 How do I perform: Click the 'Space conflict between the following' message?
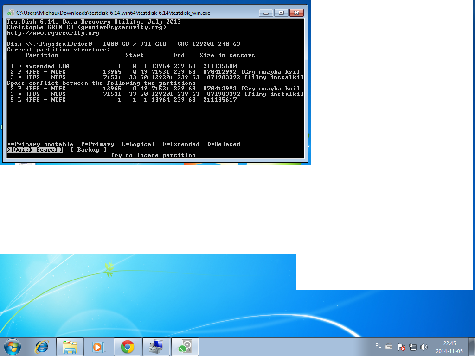[101, 83]
